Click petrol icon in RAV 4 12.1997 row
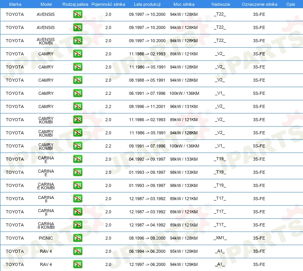Image resolution: width=303 pixels, height=271 pixels. point(77,264)
